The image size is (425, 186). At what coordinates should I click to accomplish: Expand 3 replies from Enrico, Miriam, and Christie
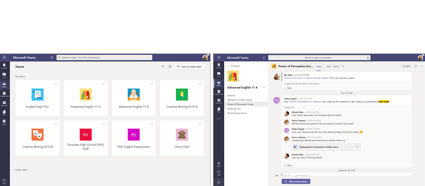point(301,84)
